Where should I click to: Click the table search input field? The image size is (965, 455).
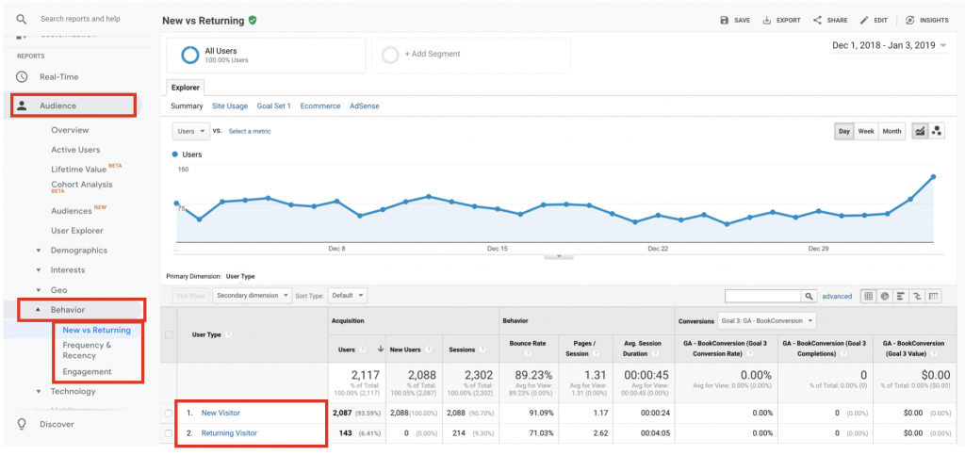pos(762,296)
